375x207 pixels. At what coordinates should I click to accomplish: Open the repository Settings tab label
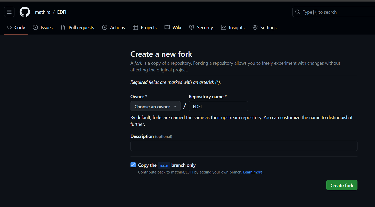pos(268,28)
